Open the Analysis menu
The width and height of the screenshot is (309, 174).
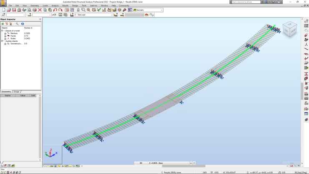coord(55,5)
